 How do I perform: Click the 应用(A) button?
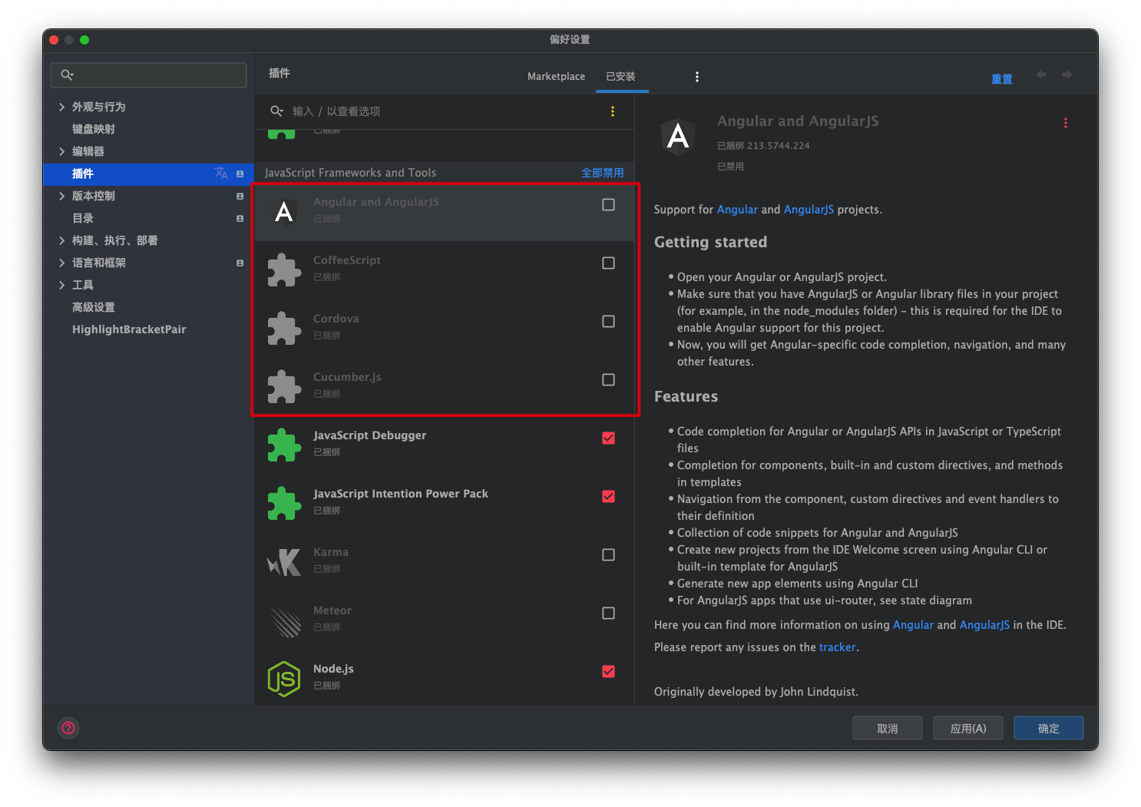tap(967, 728)
